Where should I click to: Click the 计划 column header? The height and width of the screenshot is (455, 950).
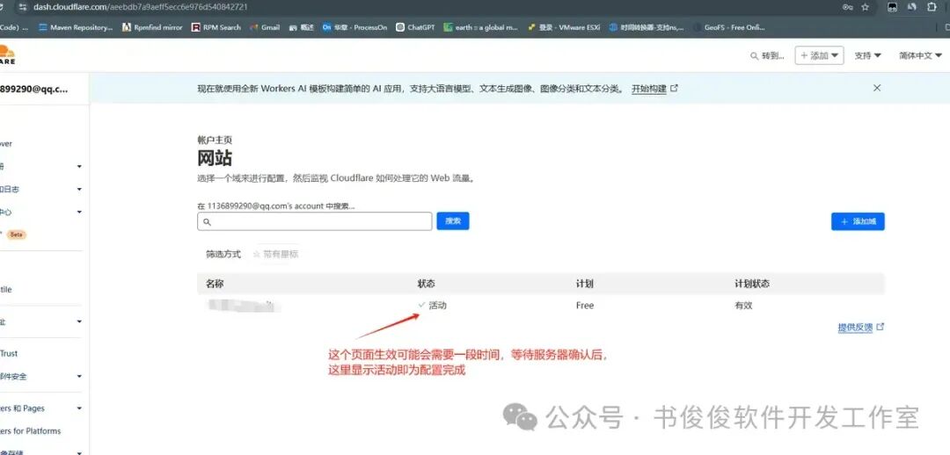[x=585, y=283]
